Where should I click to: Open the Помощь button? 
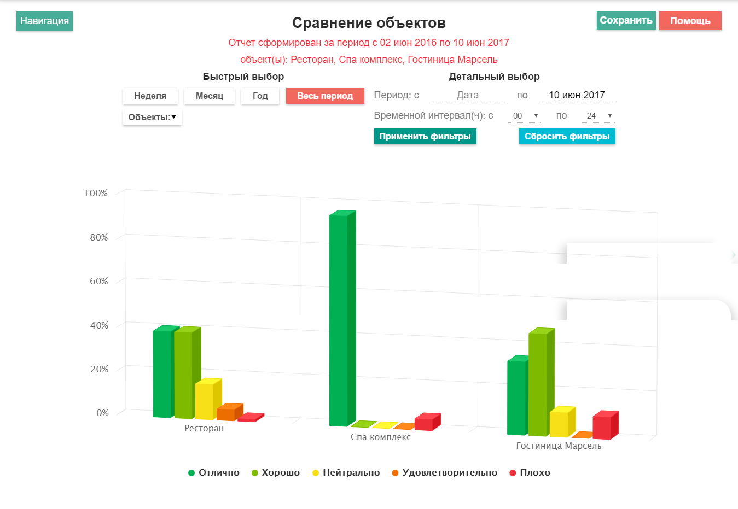coord(690,21)
